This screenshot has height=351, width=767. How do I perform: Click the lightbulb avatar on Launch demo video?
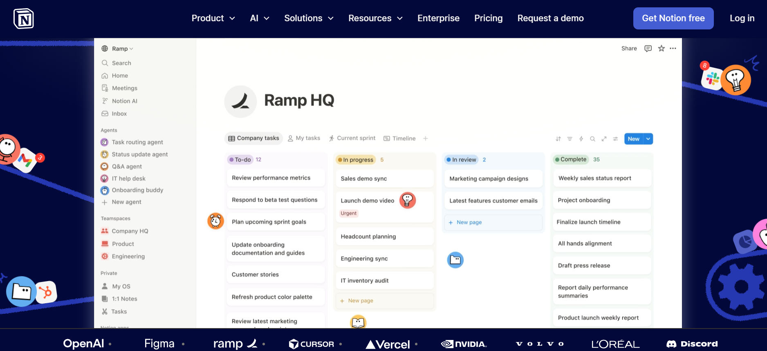(x=407, y=200)
